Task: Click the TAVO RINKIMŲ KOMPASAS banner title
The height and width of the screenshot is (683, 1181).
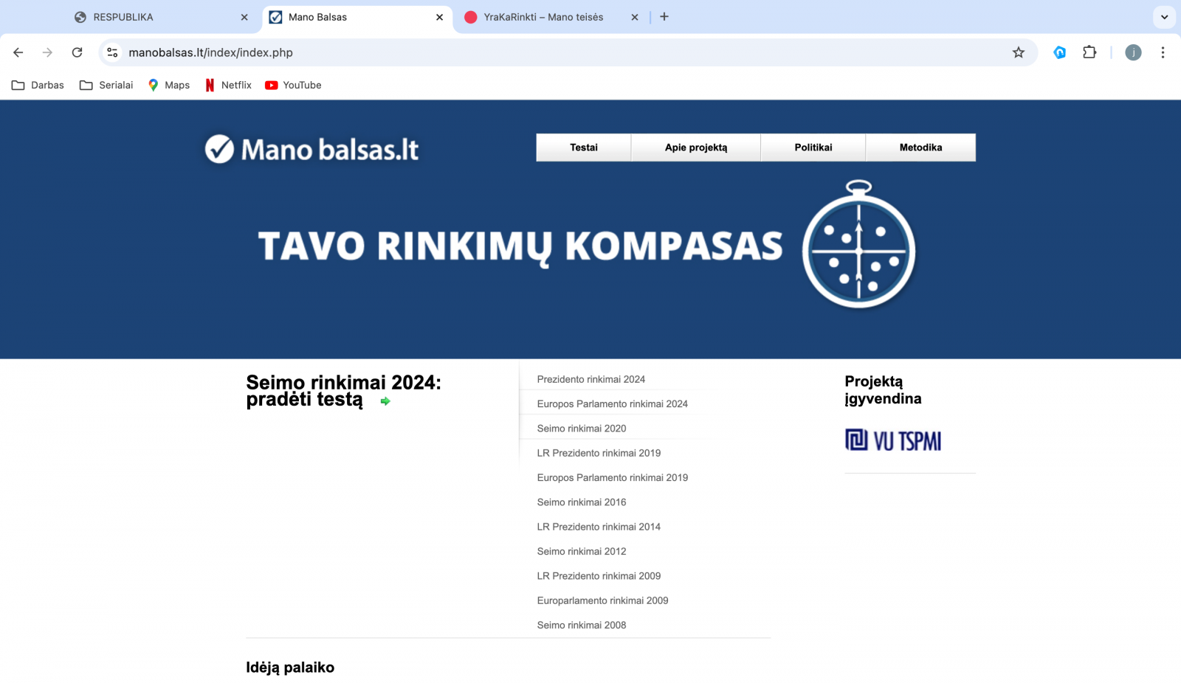Action: [520, 246]
